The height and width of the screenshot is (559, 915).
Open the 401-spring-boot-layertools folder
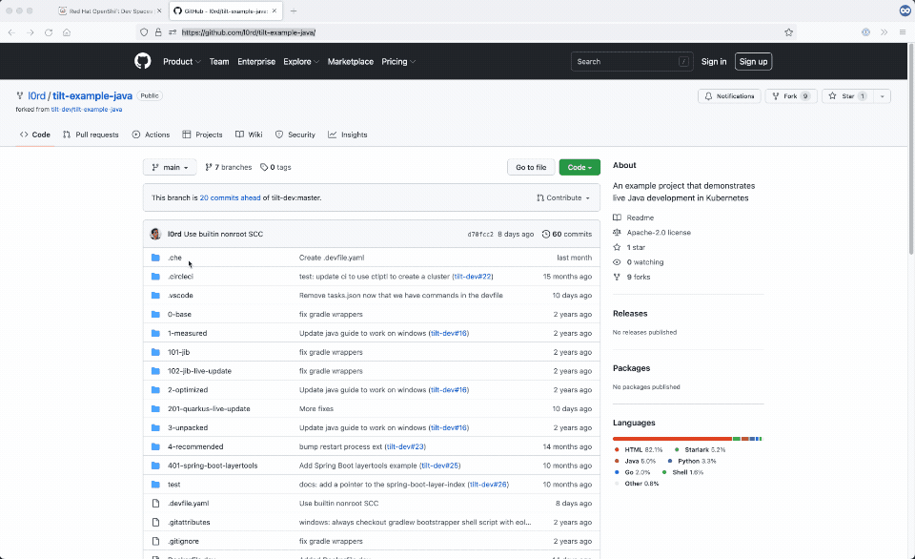pos(213,466)
